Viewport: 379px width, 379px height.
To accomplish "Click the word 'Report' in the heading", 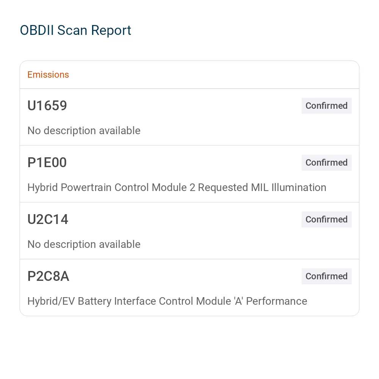I will tap(111, 31).
